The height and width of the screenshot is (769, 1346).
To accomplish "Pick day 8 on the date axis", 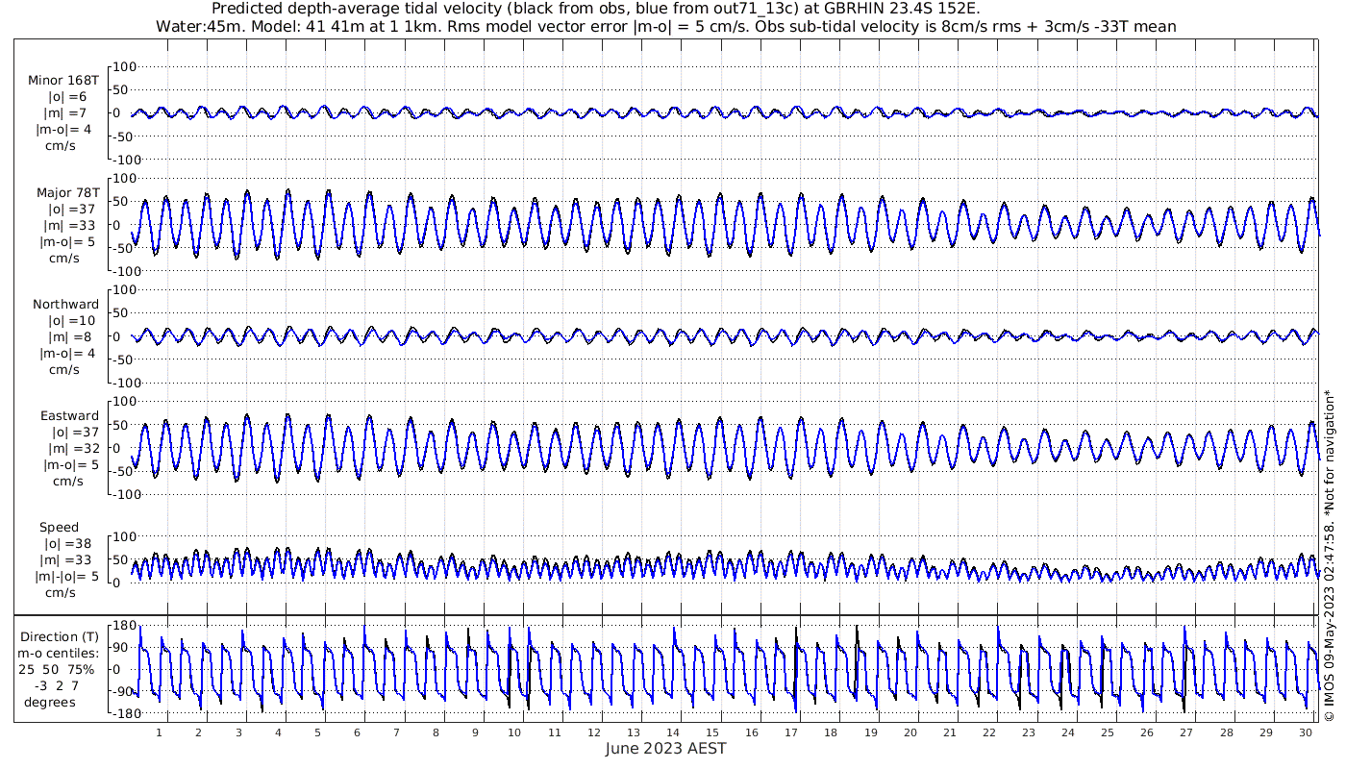I will [436, 732].
